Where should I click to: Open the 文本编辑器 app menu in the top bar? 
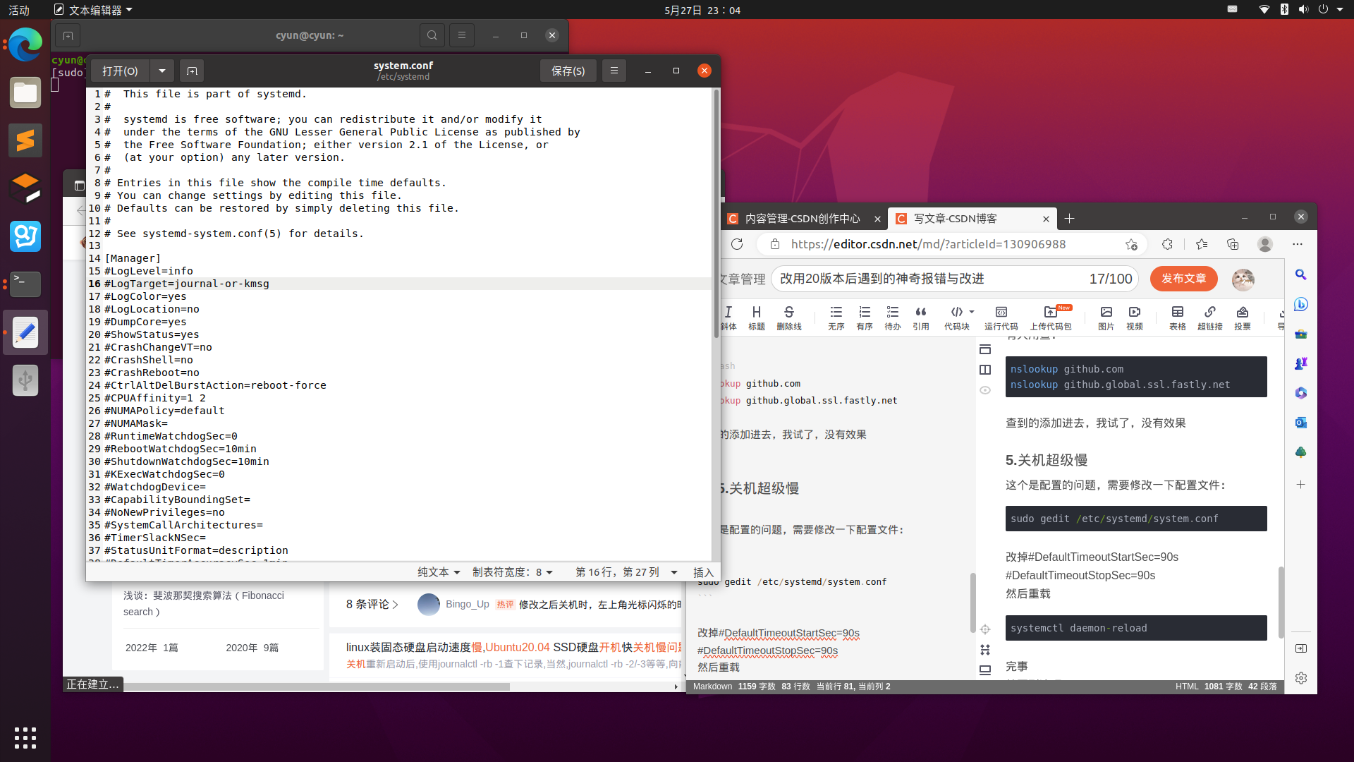(94, 10)
